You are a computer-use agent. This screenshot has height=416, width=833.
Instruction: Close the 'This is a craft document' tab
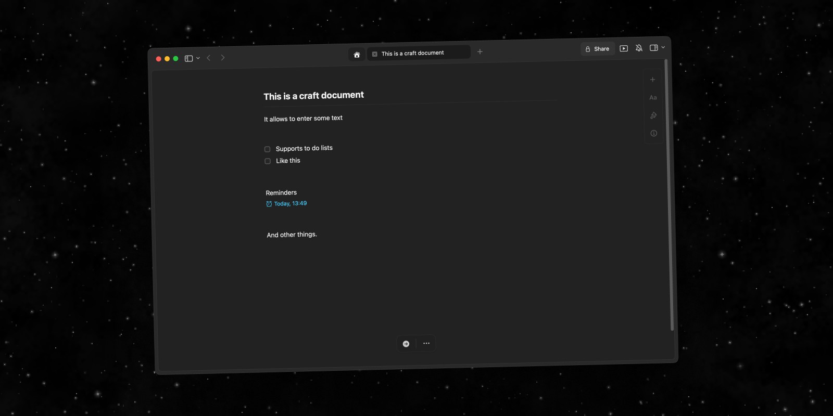pos(374,54)
